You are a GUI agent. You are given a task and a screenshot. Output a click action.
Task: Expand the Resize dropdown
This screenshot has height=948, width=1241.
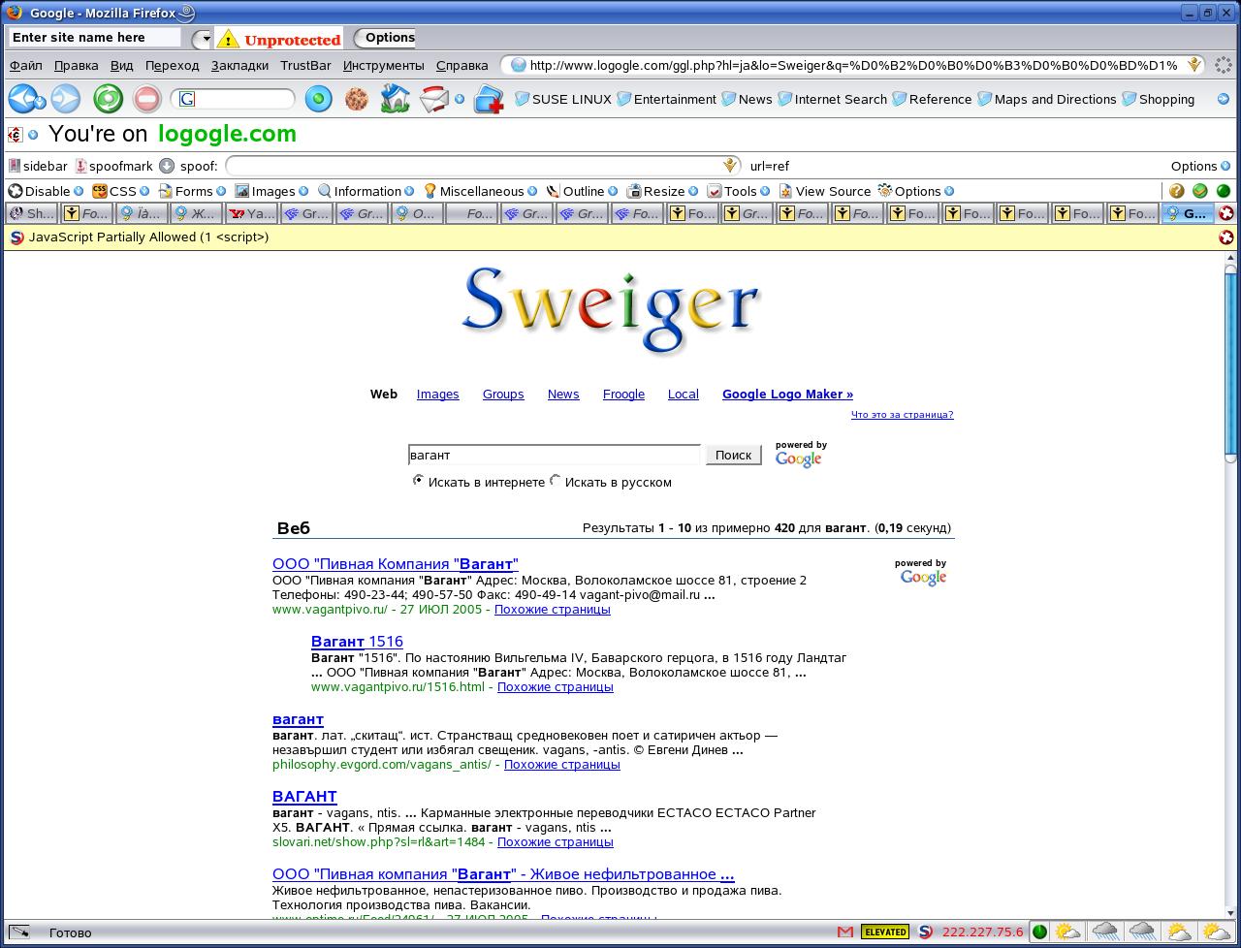point(662,191)
